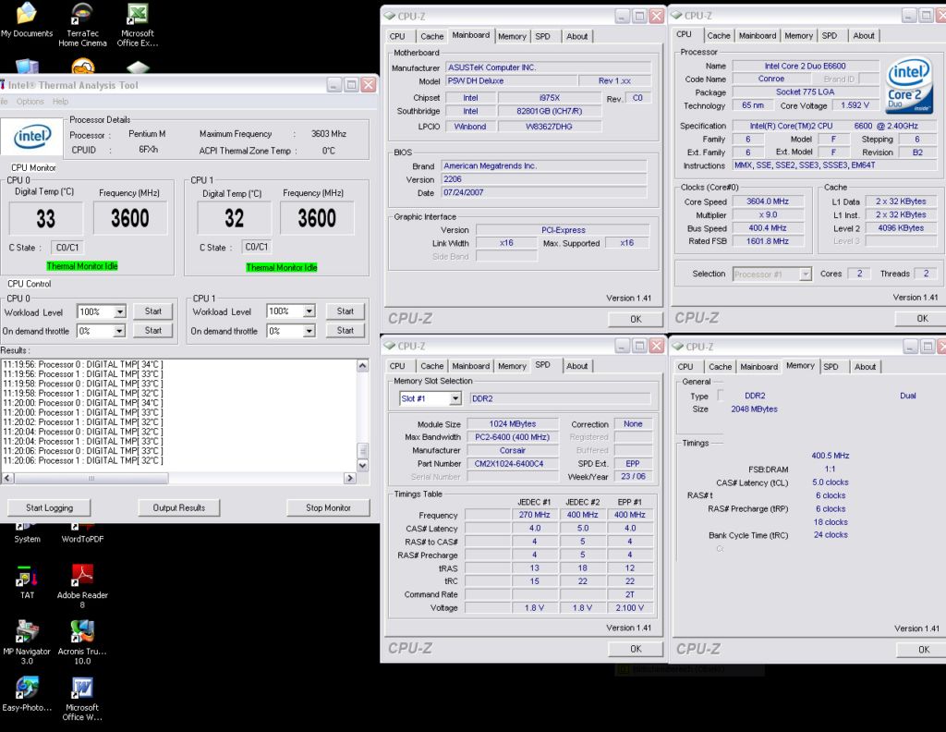Click the Intel logo in Thermal Analysis Tool

point(32,138)
